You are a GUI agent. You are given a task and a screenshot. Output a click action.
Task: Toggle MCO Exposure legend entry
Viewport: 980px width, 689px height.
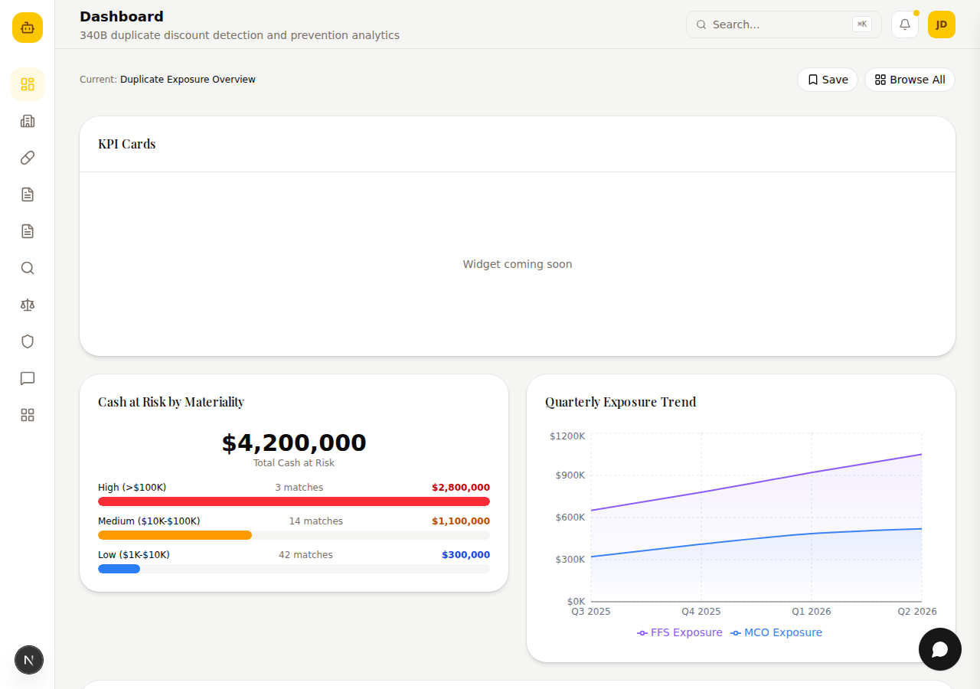tap(776, 632)
